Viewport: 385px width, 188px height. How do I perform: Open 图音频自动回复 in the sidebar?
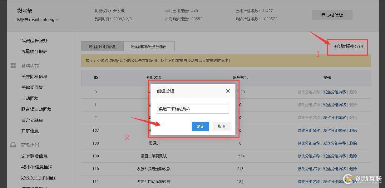point(37,109)
